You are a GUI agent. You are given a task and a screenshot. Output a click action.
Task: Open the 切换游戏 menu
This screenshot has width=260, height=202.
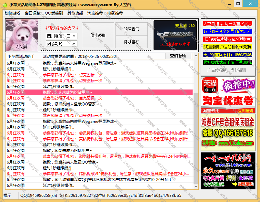pyautogui.click(x=12, y=13)
